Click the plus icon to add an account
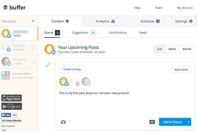Viewport: 197px width, 132px height. click(33, 21)
